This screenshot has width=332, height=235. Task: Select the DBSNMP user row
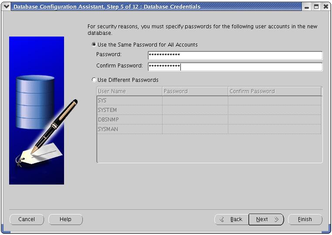pos(129,120)
